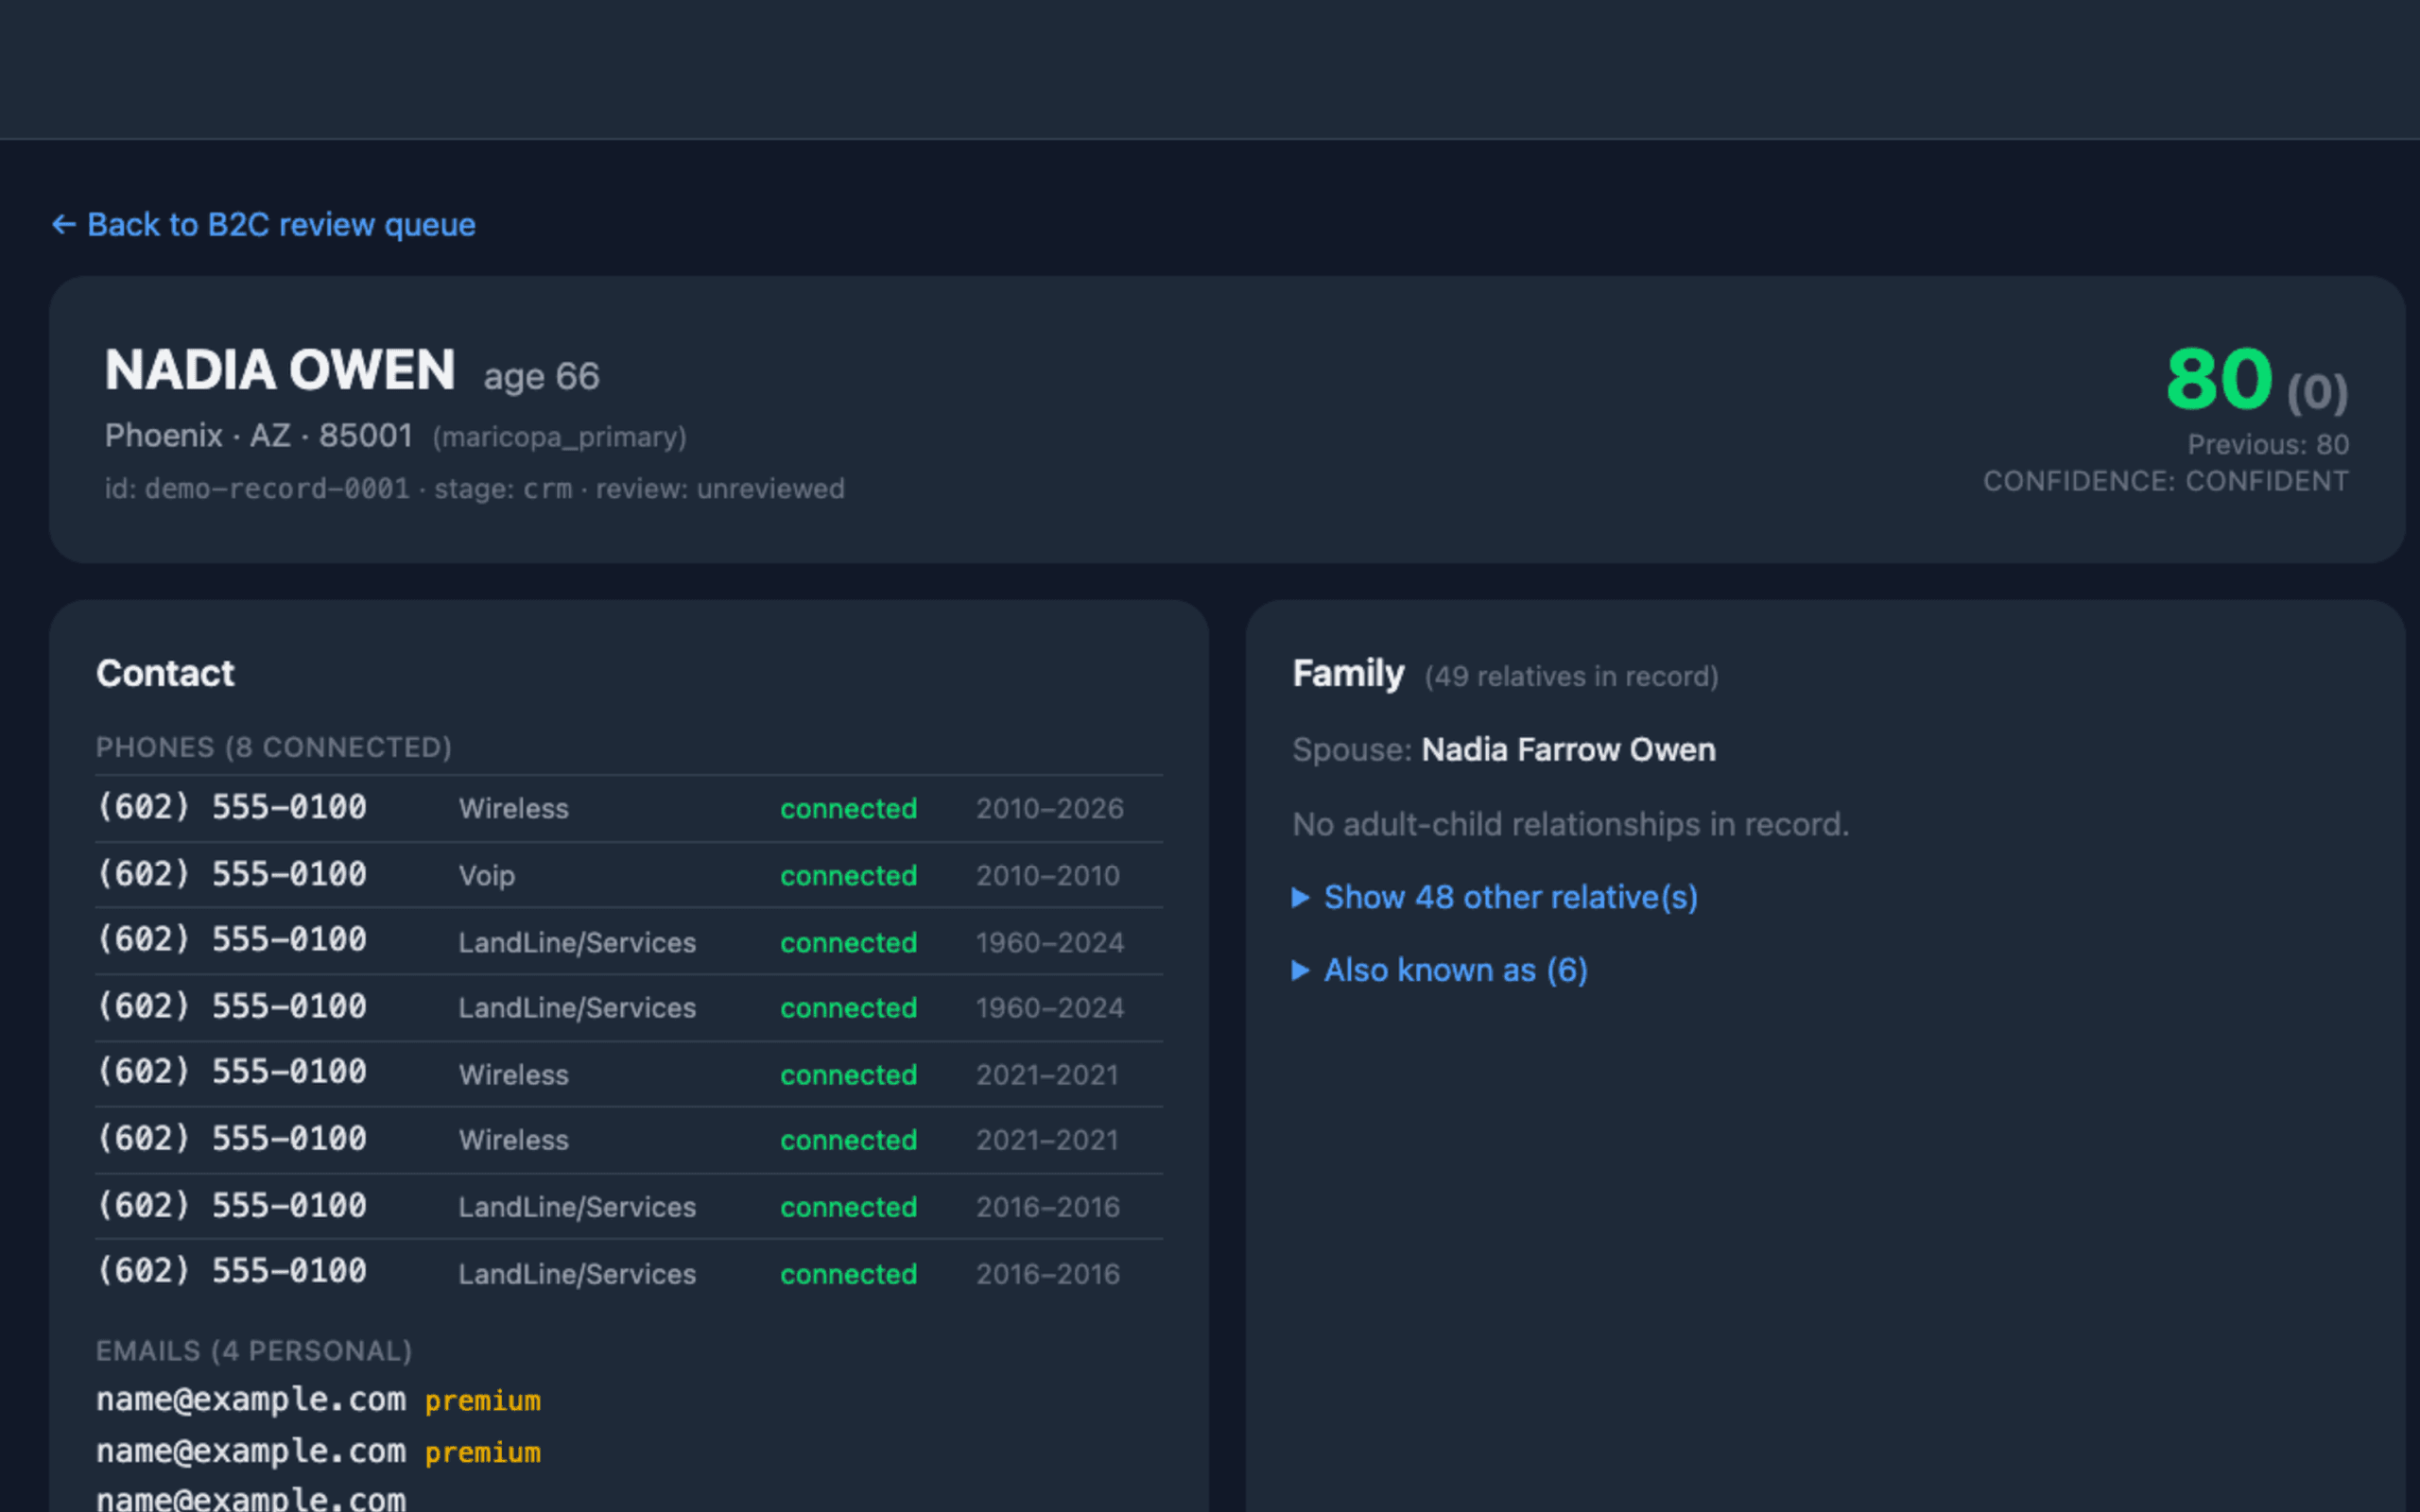Click PHONES (8 CONNECTED) section label
This screenshot has height=1512, width=2420.
pyautogui.click(x=274, y=747)
